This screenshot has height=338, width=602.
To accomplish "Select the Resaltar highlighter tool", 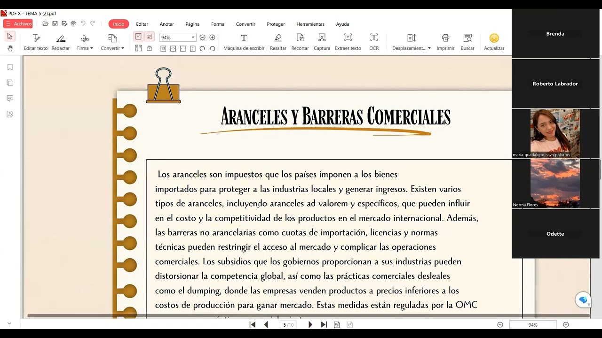I will [x=278, y=42].
